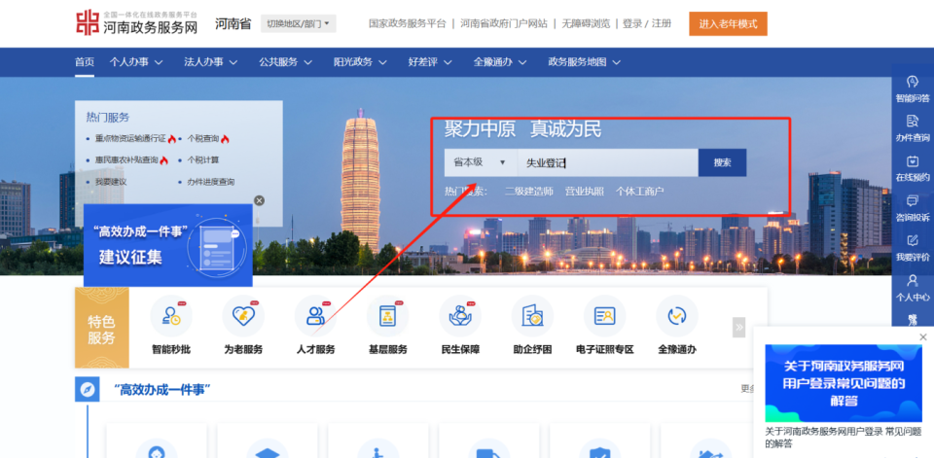
Task: Open 惠民惠农补贴查询 hot service
Action: (x=126, y=160)
